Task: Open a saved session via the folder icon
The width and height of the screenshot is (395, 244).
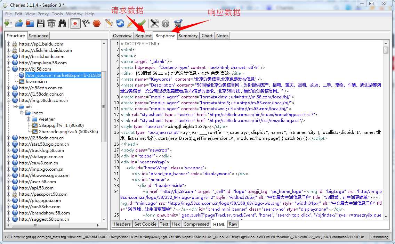Action: pyautogui.click(x=19, y=23)
